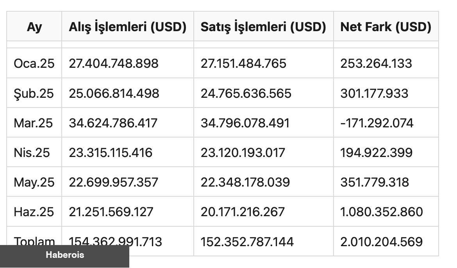This screenshot has height=268, width=457.
Task: Click the May.25 month cell
Action: pyautogui.click(x=34, y=182)
